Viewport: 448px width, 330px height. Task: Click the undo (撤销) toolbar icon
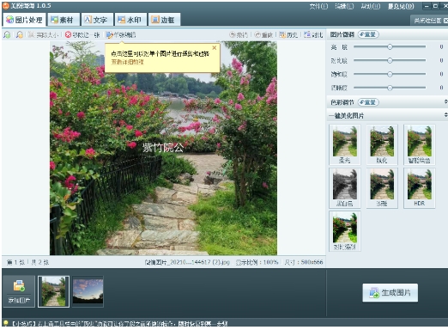tap(233, 34)
